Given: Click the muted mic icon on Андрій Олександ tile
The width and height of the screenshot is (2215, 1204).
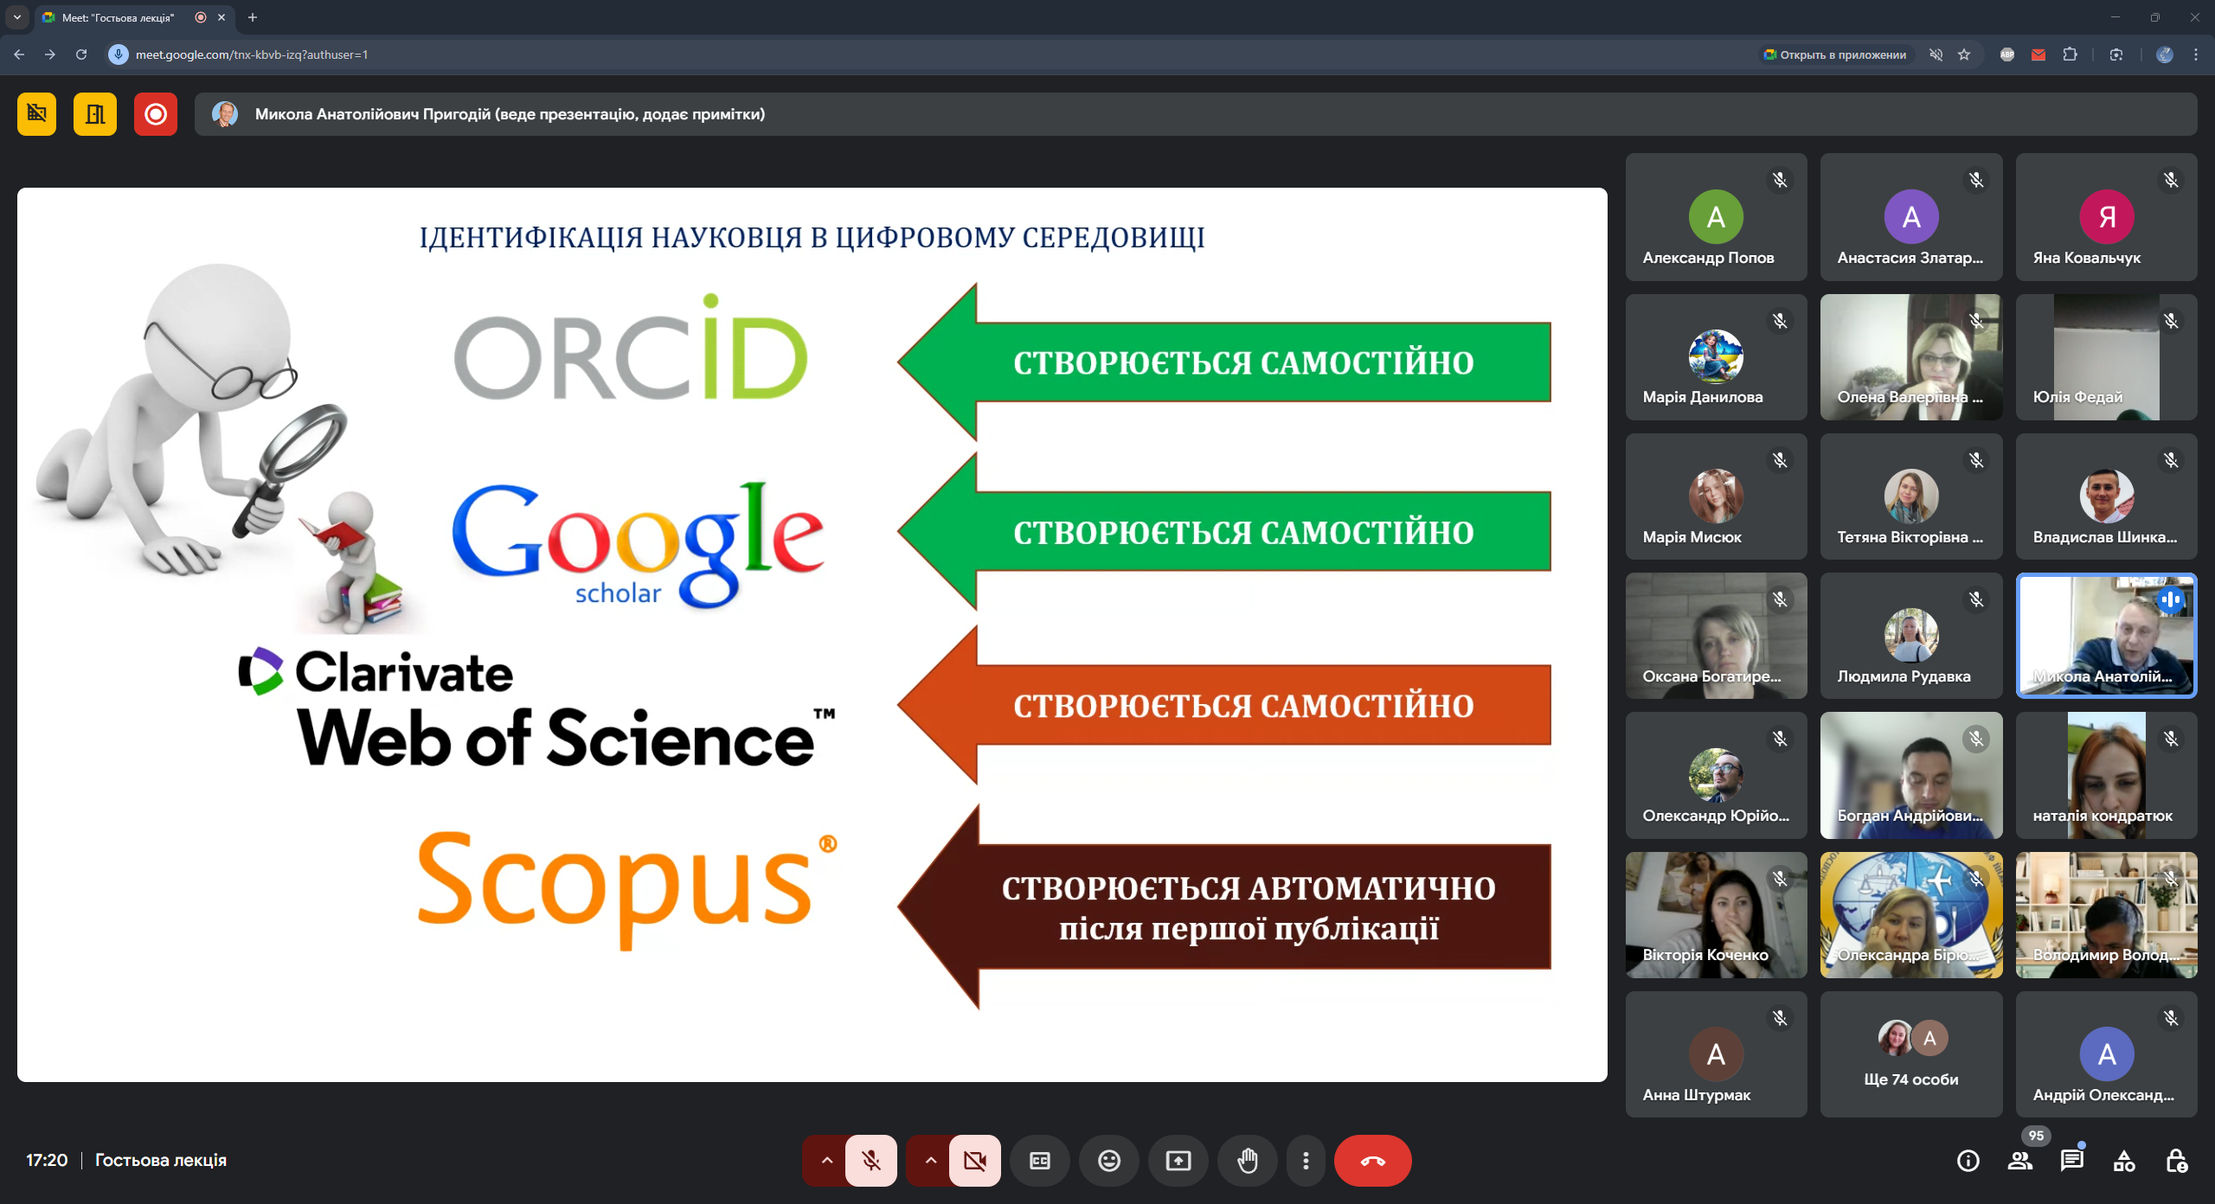Looking at the screenshot, I should [x=2171, y=1018].
